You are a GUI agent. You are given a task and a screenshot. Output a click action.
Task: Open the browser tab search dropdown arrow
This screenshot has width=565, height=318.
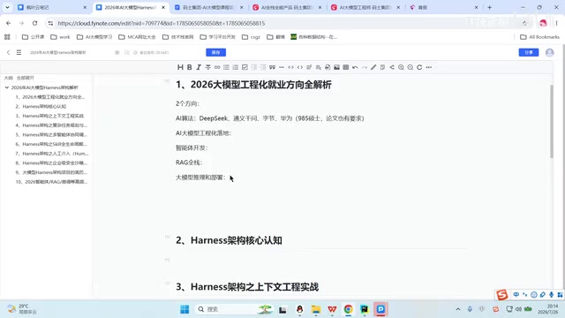coord(7,7)
